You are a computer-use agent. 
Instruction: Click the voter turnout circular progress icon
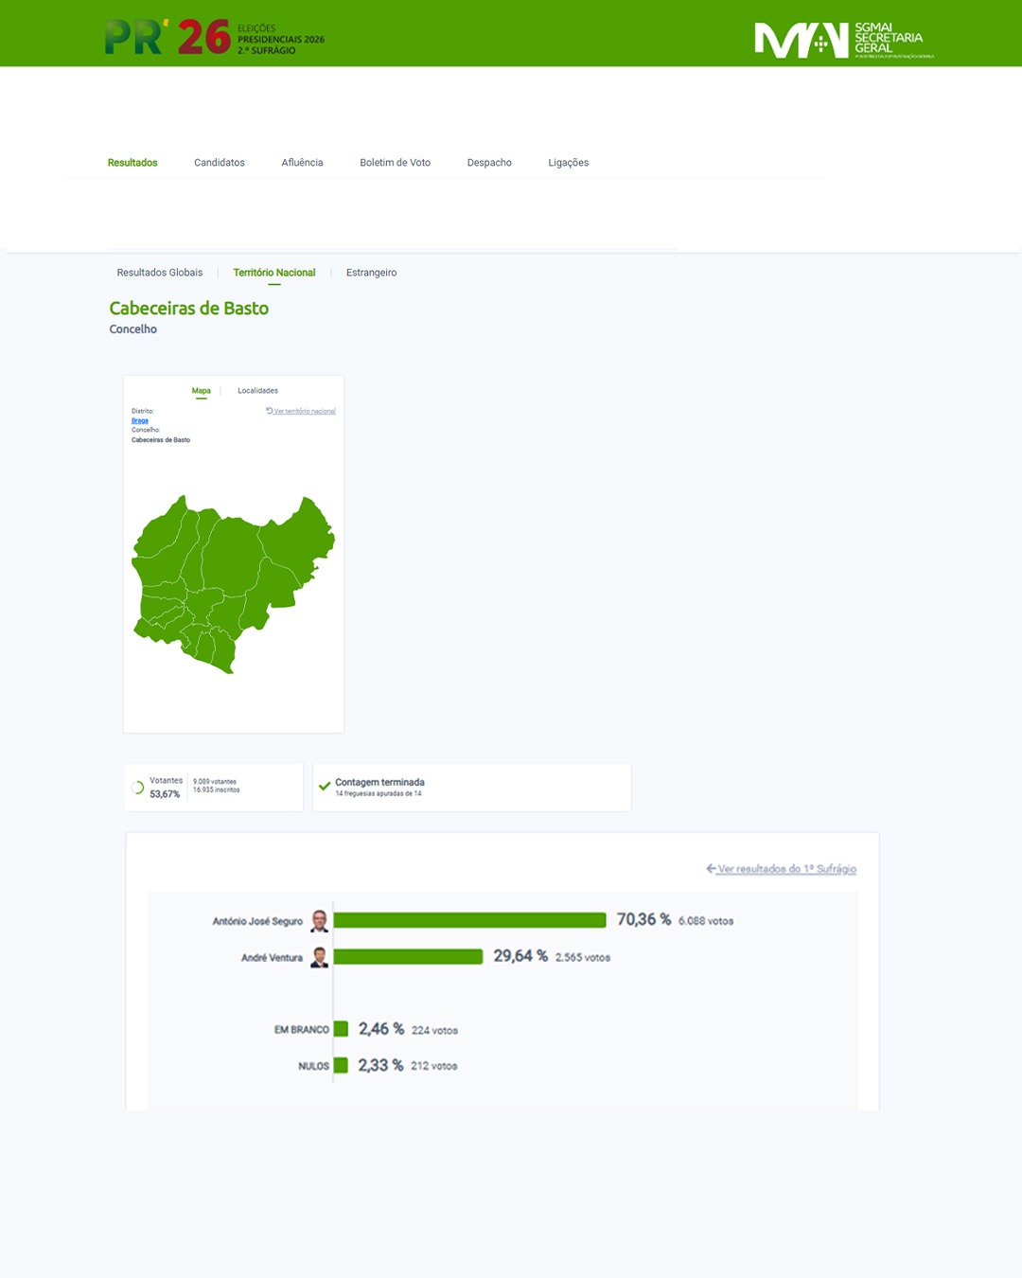[x=137, y=788]
